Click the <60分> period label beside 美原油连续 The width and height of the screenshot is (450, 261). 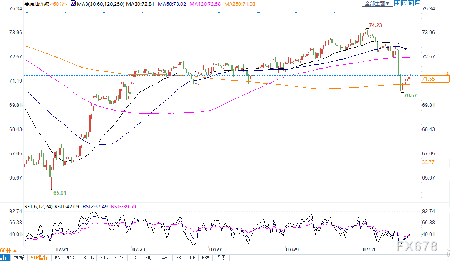click(59, 4)
